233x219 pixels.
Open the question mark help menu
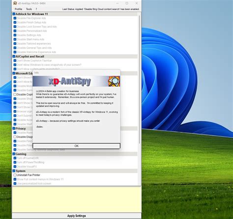[36, 9]
